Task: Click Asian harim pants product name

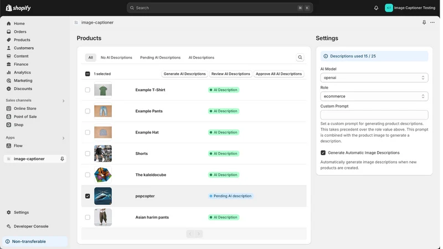Action: coord(152,217)
